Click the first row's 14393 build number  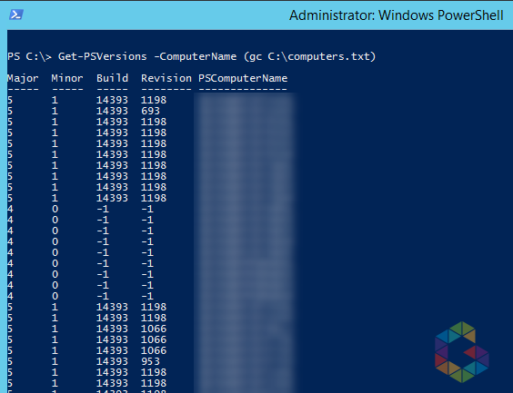click(112, 100)
